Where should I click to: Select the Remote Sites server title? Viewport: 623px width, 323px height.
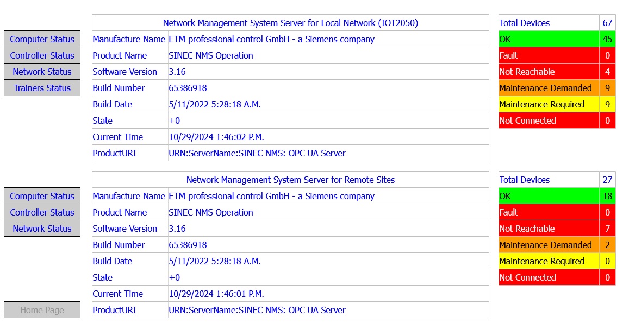pyautogui.click(x=290, y=180)
